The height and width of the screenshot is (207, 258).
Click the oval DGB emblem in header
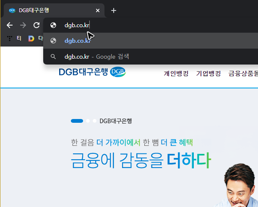point(118,72)
